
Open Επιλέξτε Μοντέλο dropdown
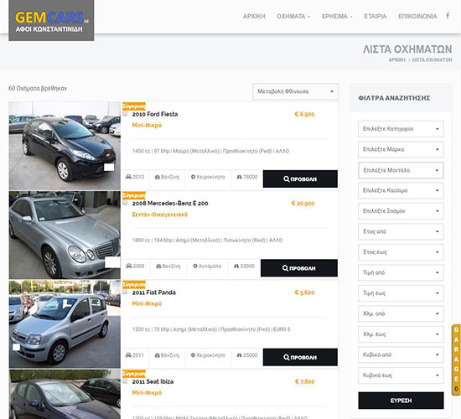tap(401, 170)
